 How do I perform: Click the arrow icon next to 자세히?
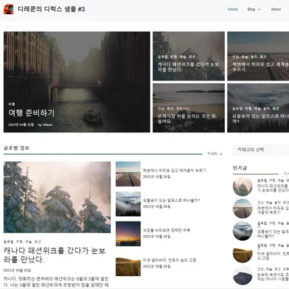pyautogui.click(x=221, y=154)
